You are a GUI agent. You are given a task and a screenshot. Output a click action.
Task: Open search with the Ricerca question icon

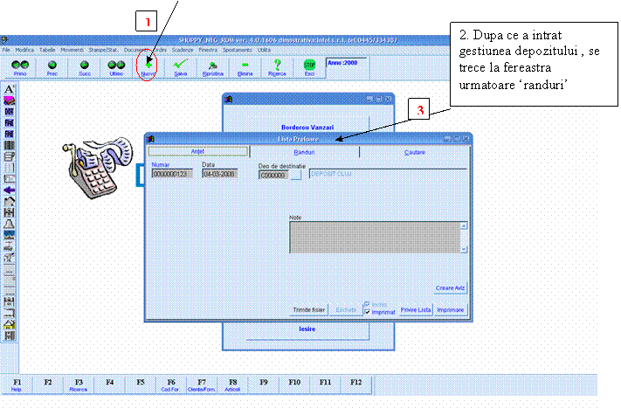[x=277, y=67]
